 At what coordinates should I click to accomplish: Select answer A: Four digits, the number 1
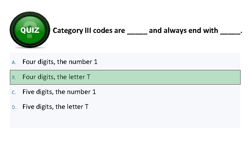(x=60, y=62)
